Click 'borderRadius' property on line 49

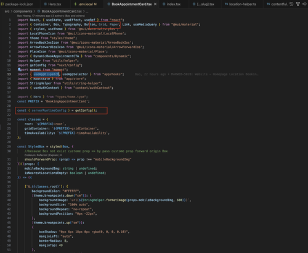50,241
